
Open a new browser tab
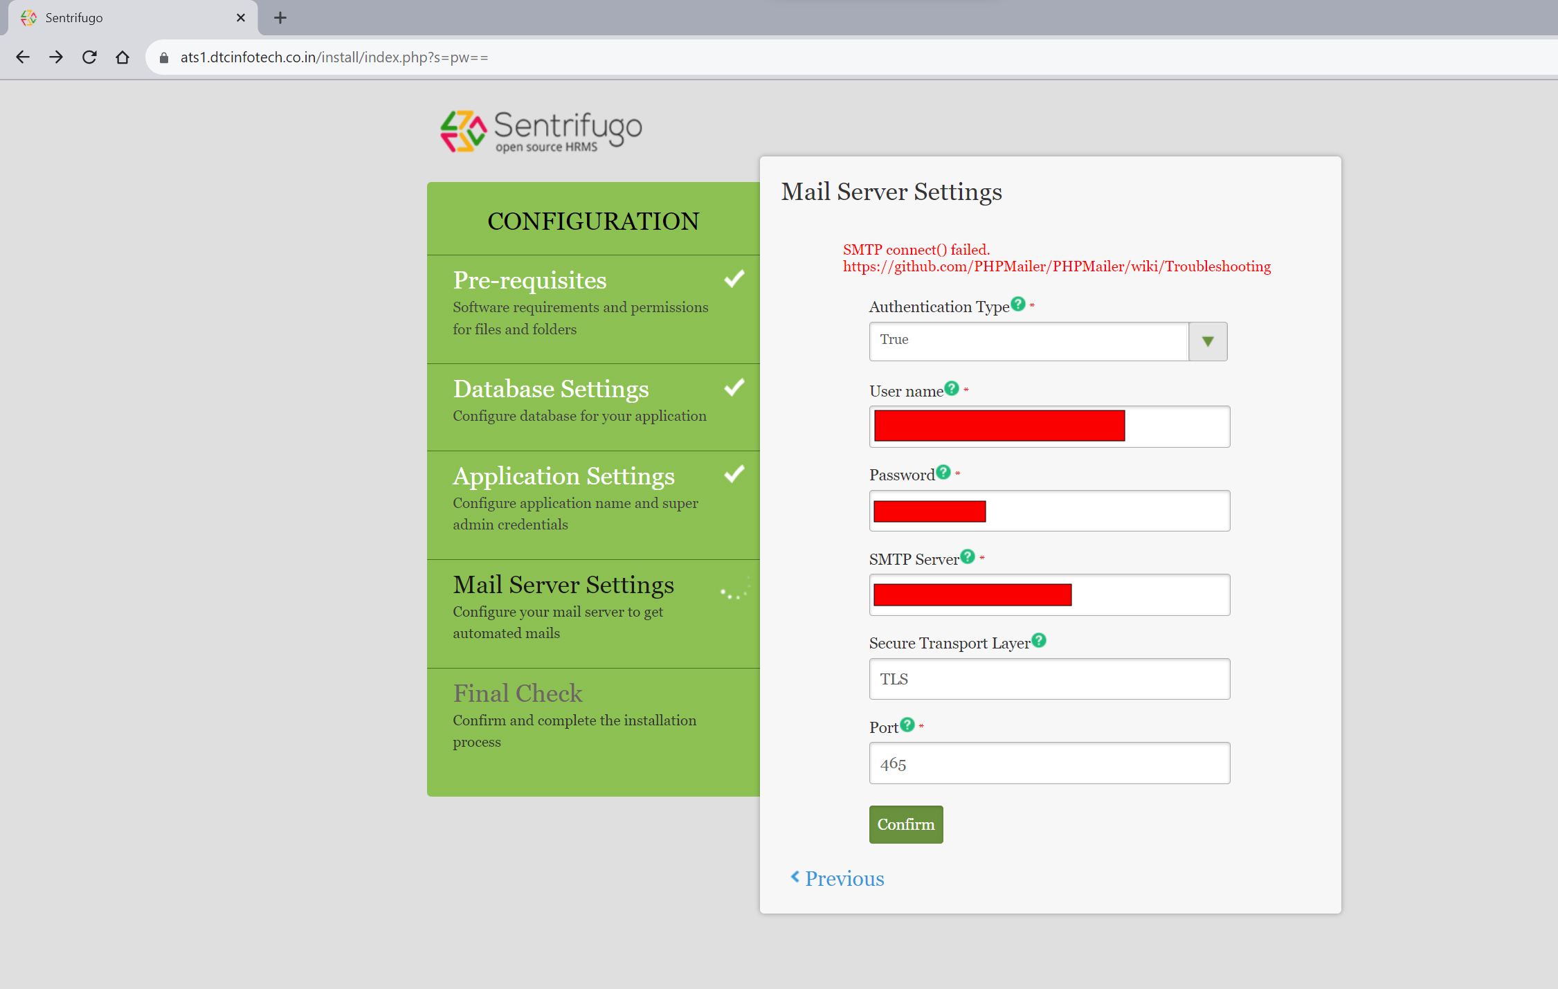pos(280,18)
